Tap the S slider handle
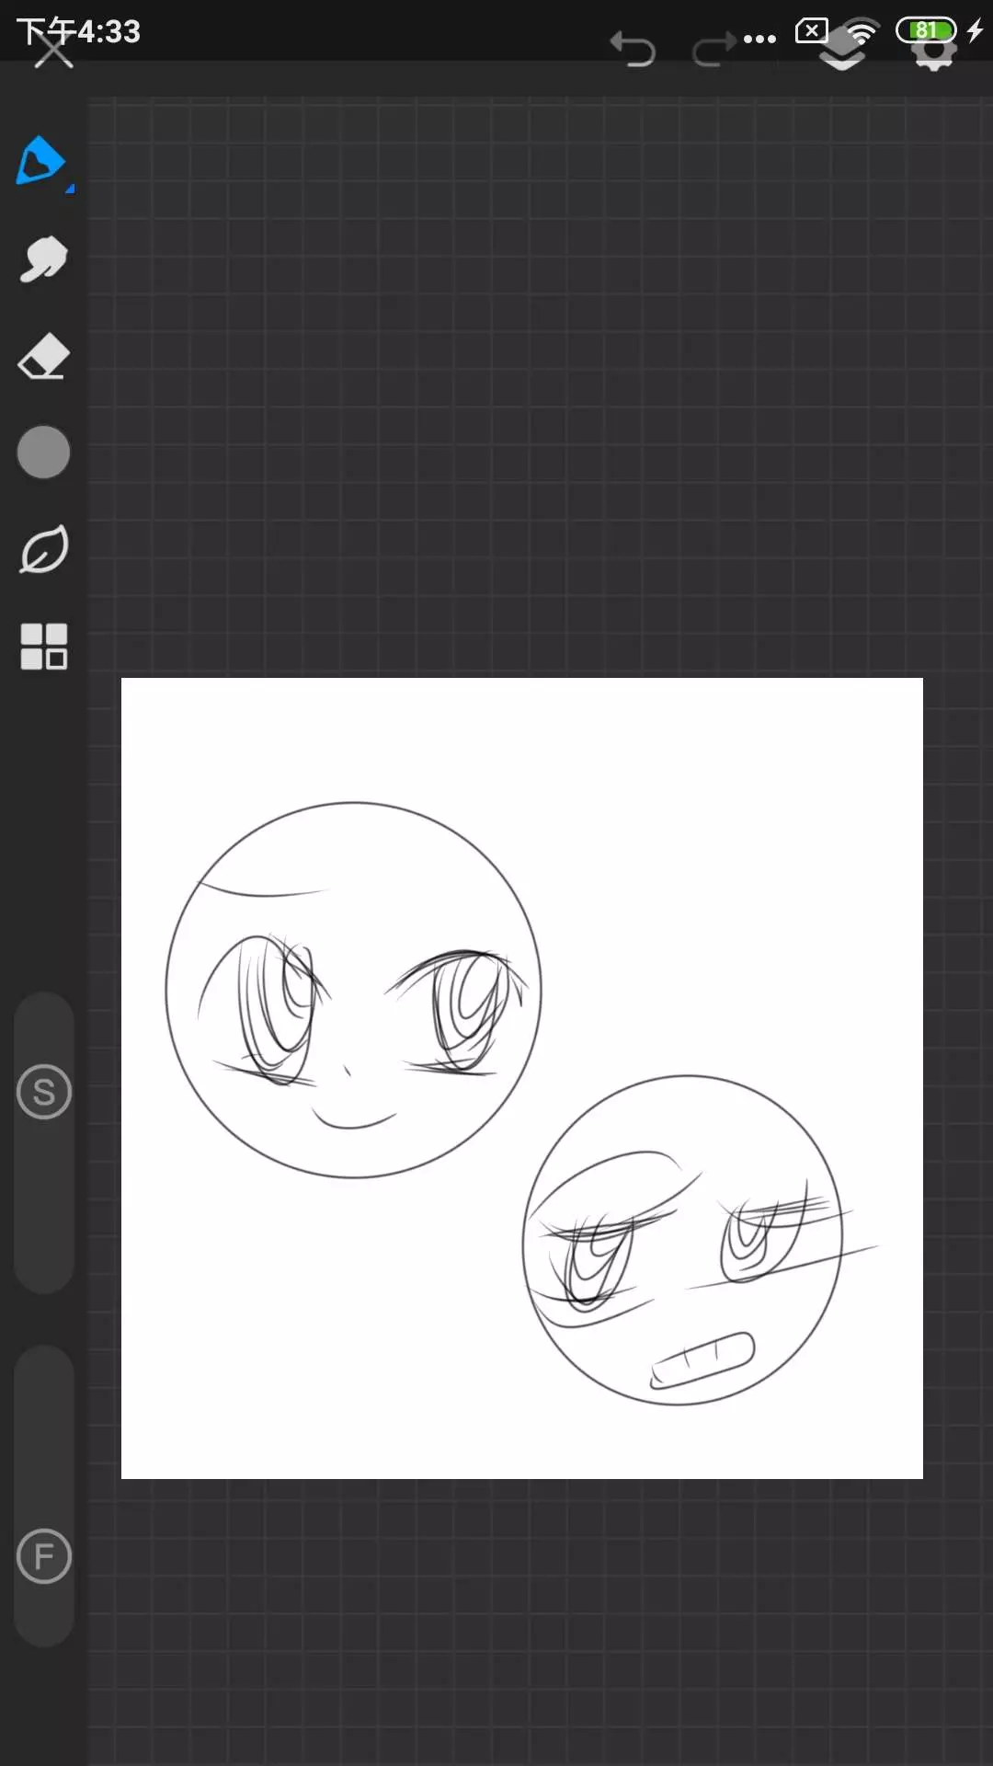Viewport: 993px width, 1766px height. 43,1092
